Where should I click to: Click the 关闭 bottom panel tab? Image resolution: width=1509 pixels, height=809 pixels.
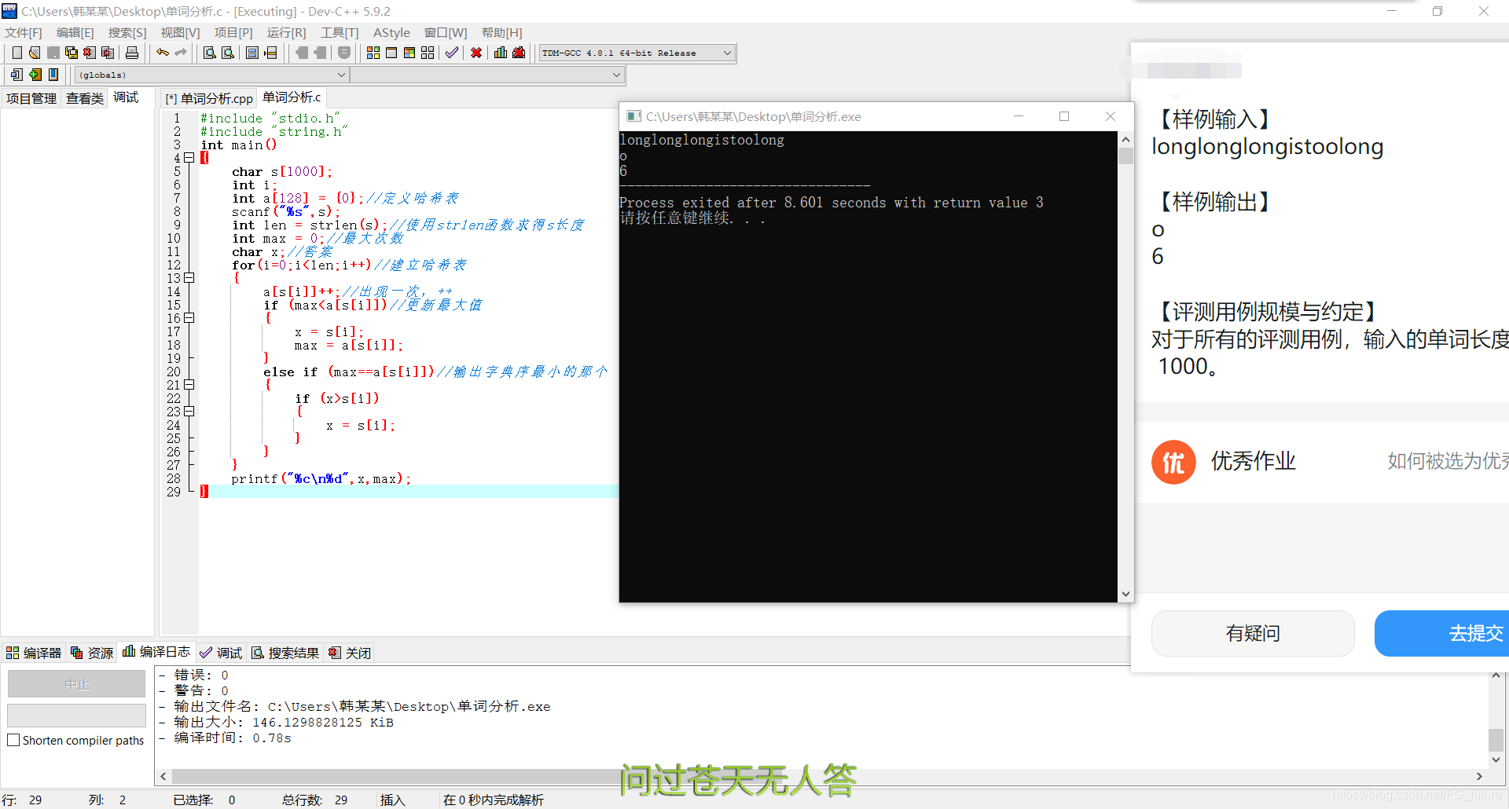pos(350,653)
